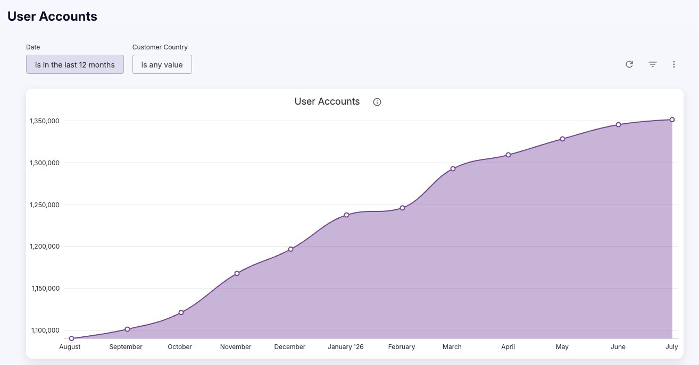Click the dashboard refresh icon
The height and width of the screenshot is (365, 699).
[x=629, y=64]
